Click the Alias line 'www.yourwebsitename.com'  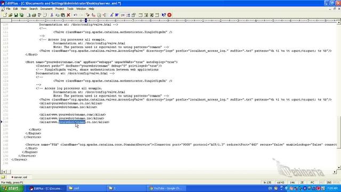[72, 115]
